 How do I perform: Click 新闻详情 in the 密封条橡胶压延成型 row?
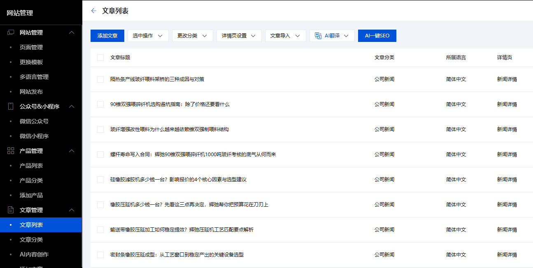(x=507, y=255)
